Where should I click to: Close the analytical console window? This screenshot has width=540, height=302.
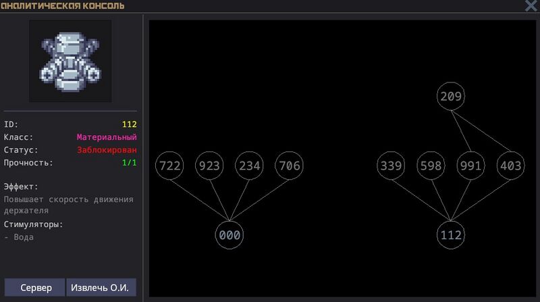531,6
